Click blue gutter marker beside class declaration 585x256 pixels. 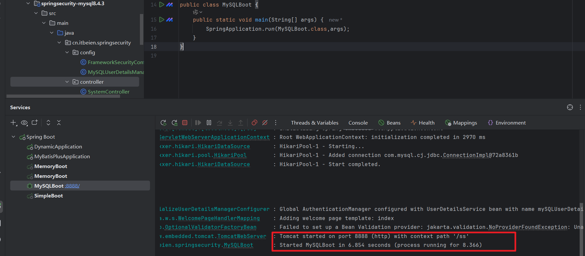[x=169, y=5]
